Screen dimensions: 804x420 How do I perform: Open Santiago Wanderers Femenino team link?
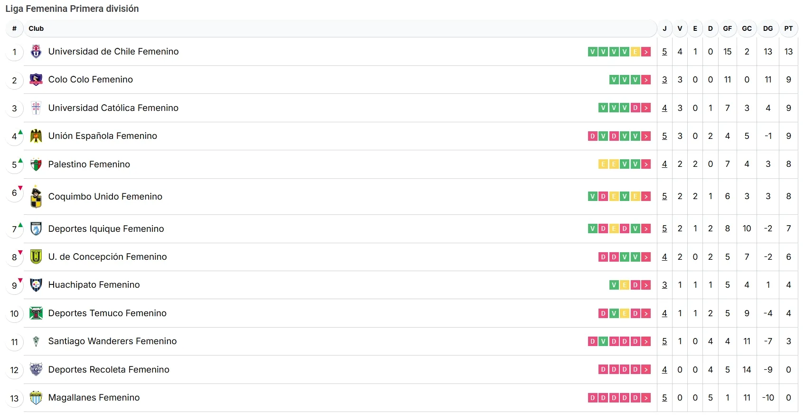tap(112, 341)
